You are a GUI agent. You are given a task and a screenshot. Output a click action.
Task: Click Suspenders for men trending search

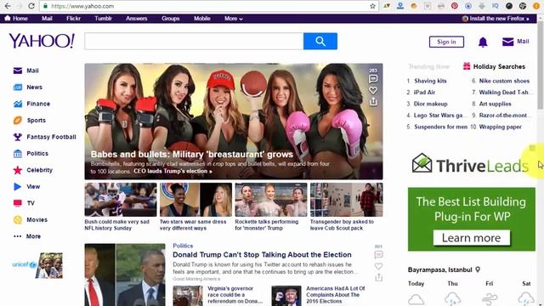[x=440, y=127]
